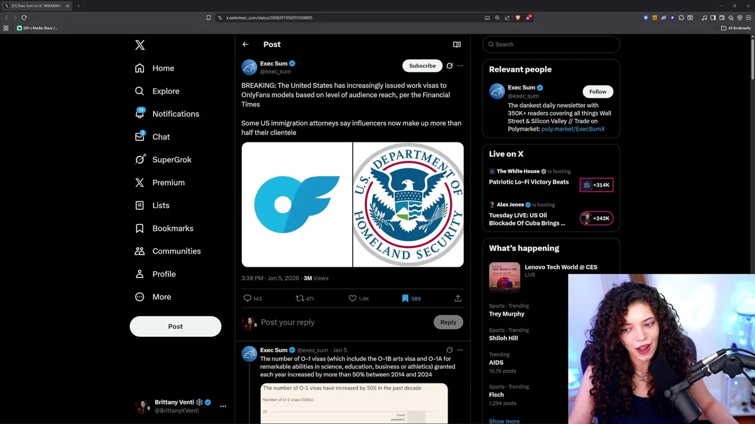This screenshot has width=755, height=424.
Task: Toggle the browser sidebar panel
Action: [x=713, y=18]
